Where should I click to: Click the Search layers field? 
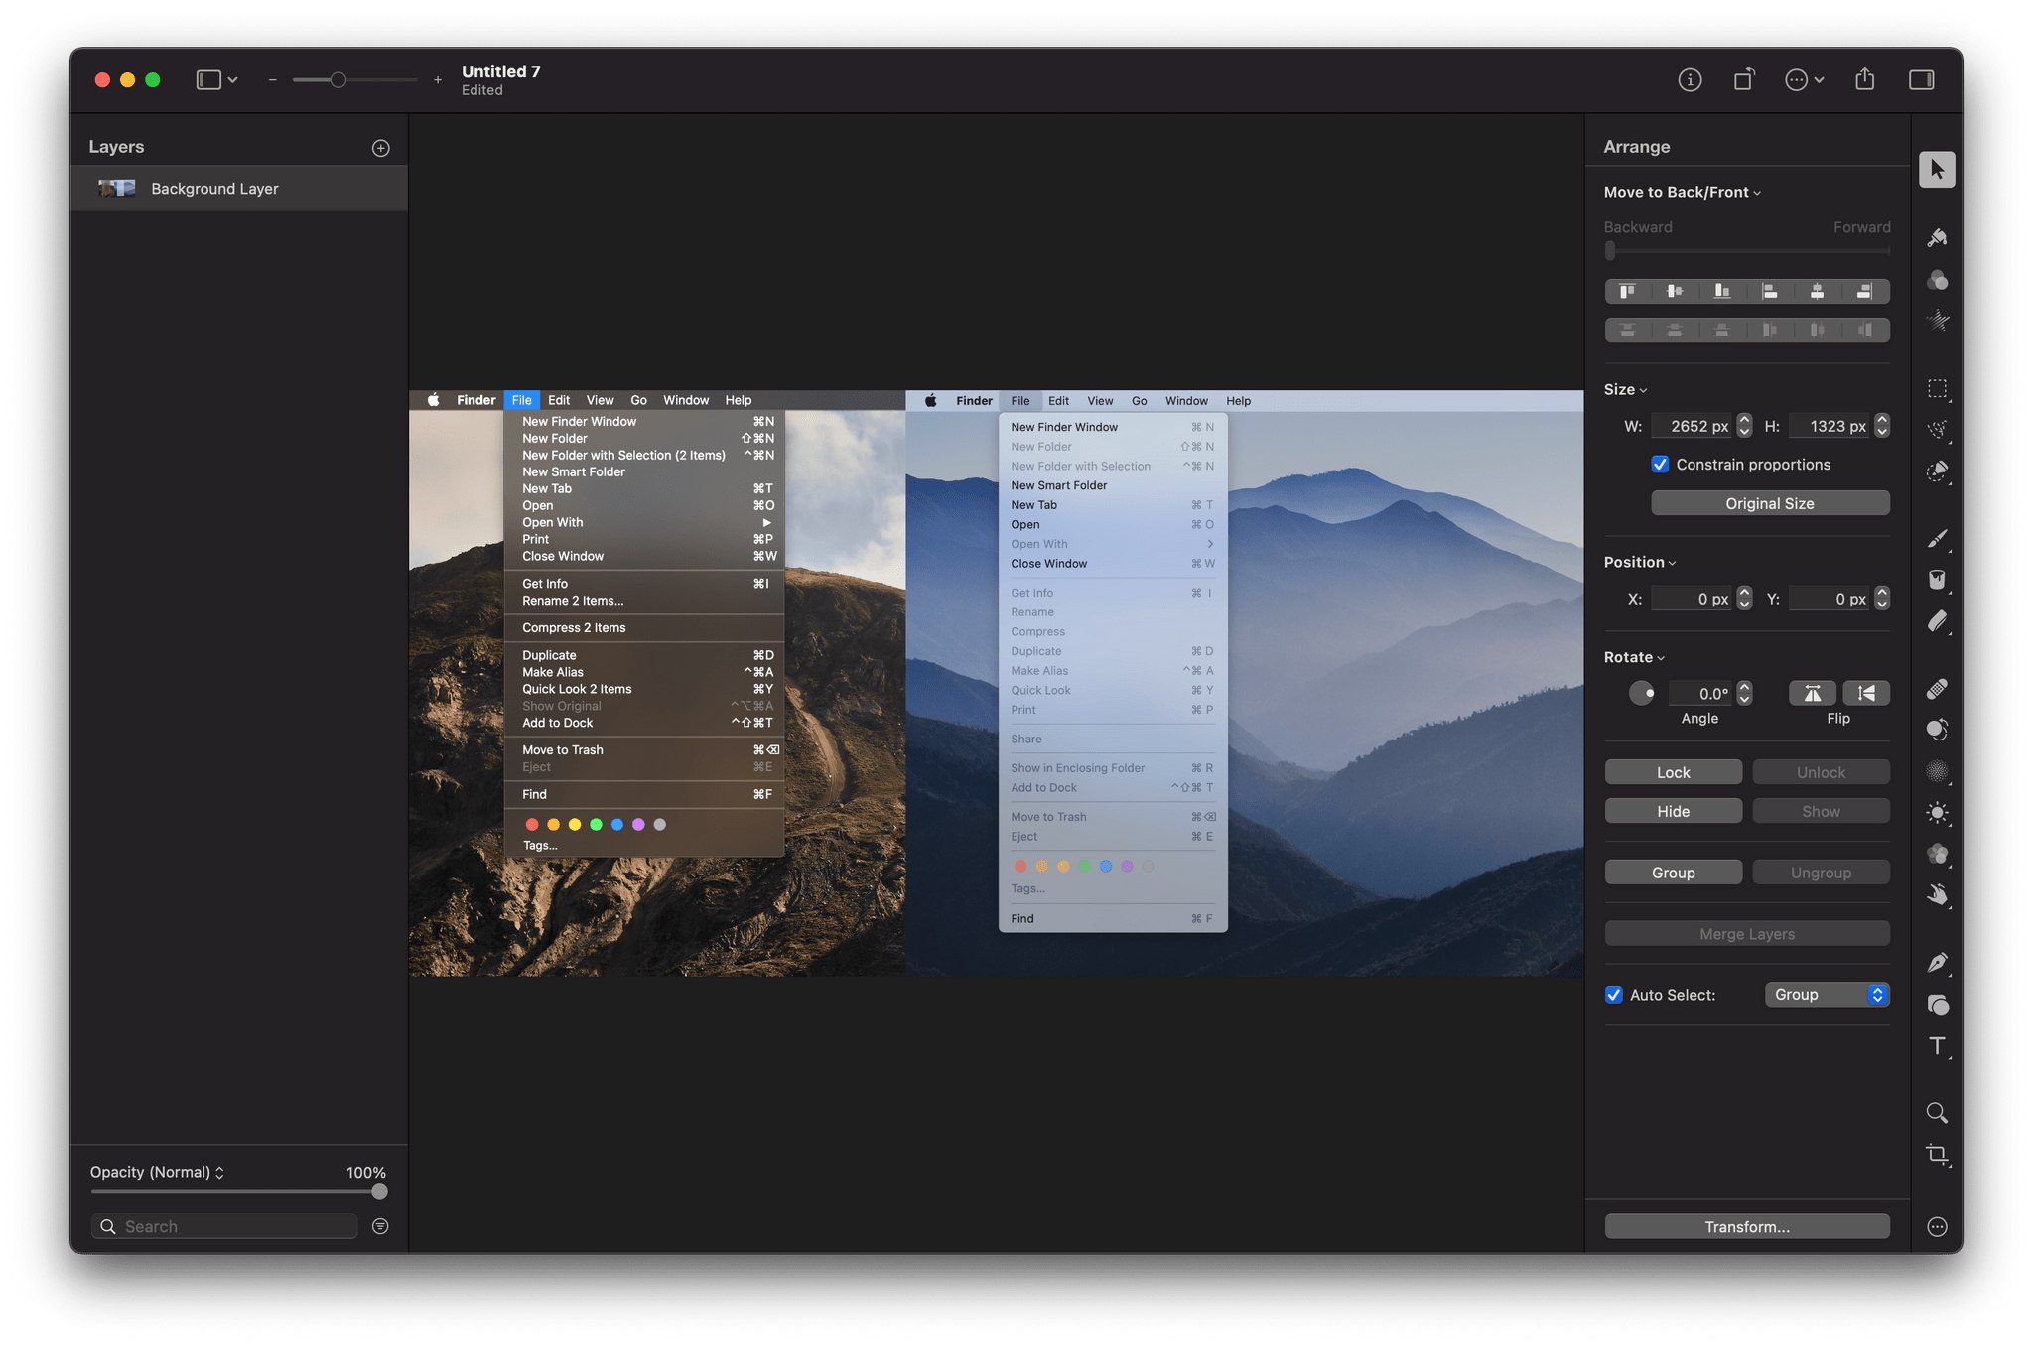coord(224,1226)
